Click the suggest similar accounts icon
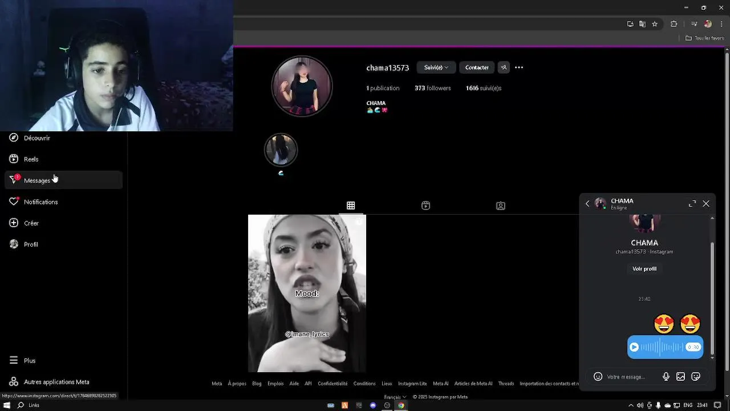This screenshot has width=730, height=411. (x=504, y=67)
